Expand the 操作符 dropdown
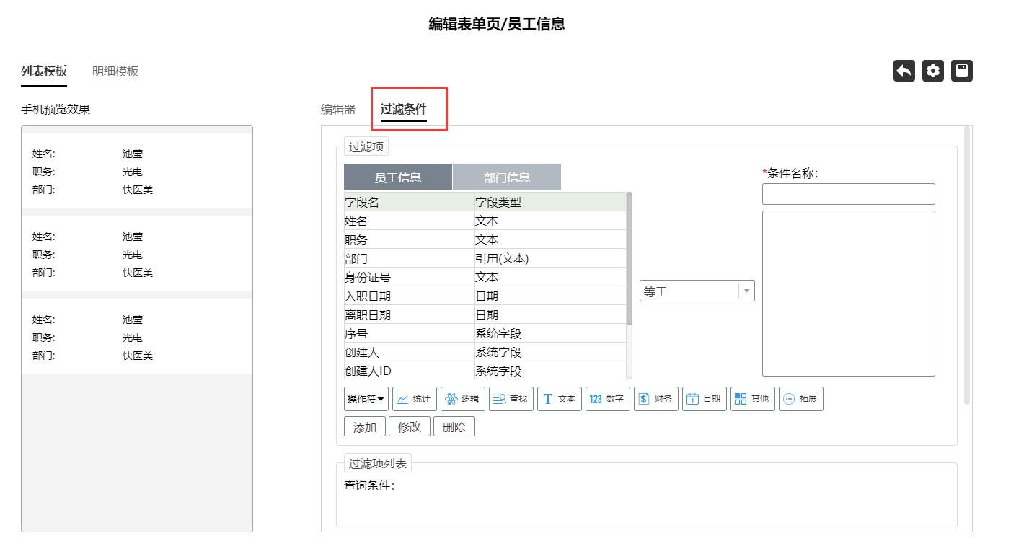 (366, 399)
